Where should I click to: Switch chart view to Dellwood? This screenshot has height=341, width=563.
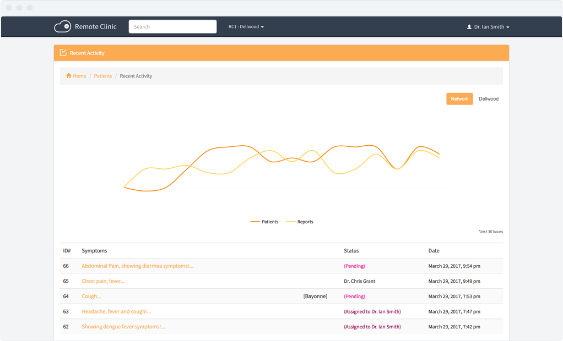tap(488, 99)
